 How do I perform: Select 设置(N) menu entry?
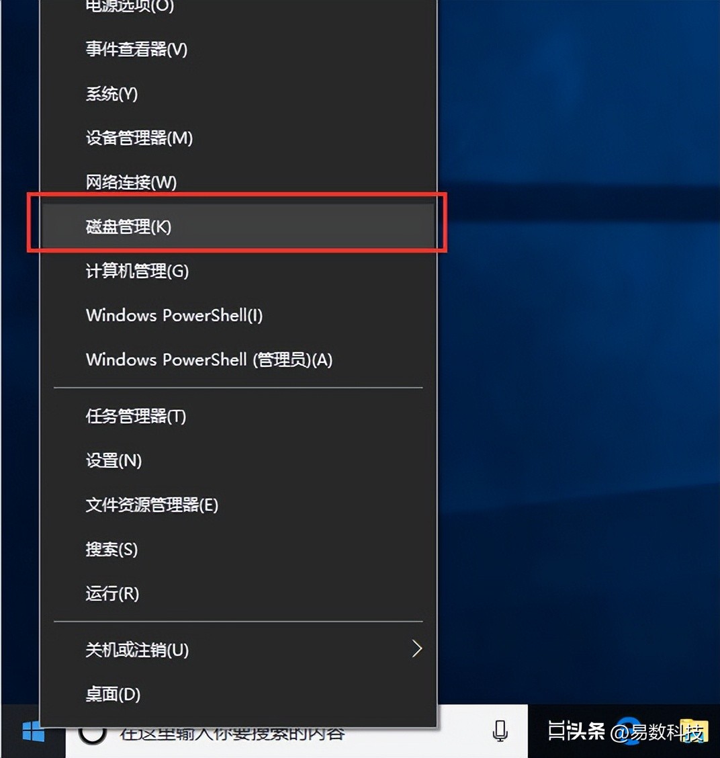114,461
